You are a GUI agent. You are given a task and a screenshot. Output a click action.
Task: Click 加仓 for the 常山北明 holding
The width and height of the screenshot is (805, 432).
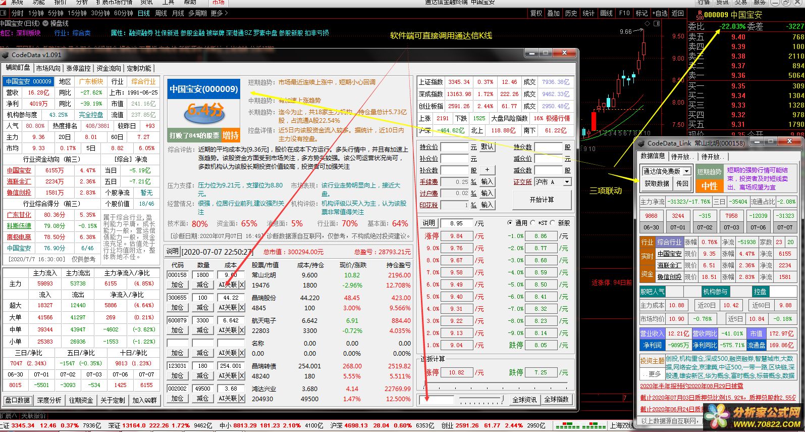pos(177,284)
